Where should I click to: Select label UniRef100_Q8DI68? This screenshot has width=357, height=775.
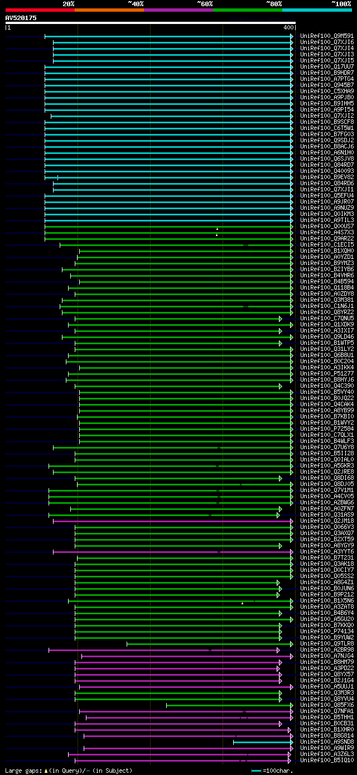tap(327, 478)
